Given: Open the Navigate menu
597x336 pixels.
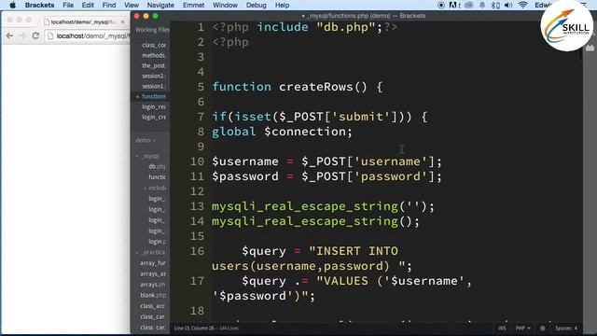Looking at the screenshot, I should pos(160,5).
